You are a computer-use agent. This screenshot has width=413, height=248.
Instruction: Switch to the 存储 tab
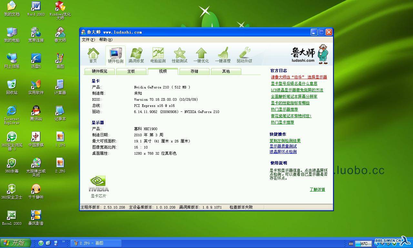point(194,71)
